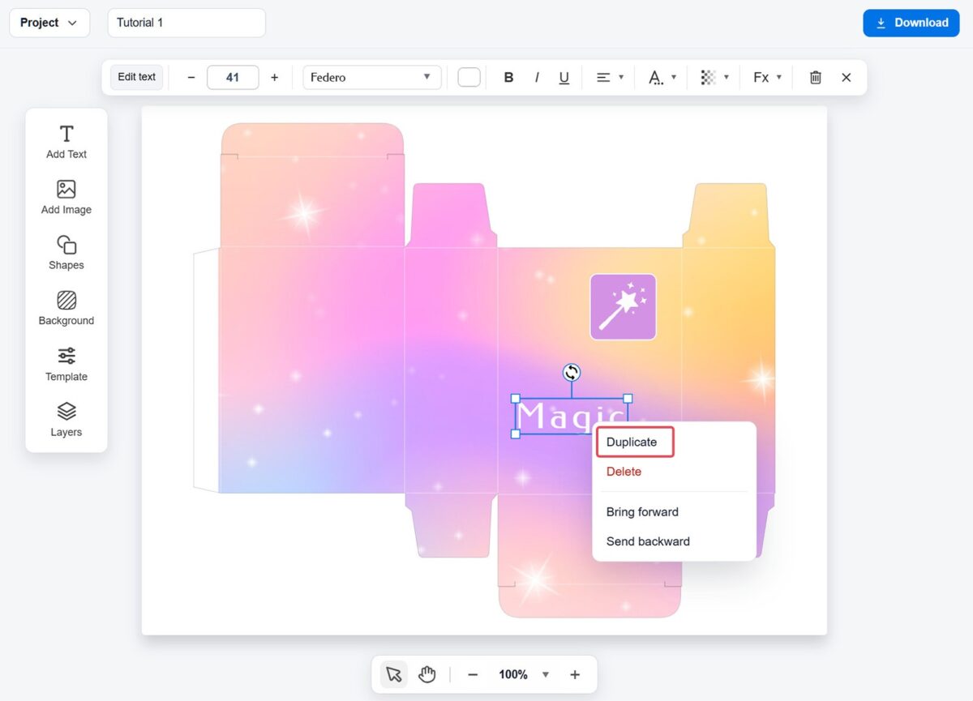Click the font size field showing 41
The height and width of the screenshot is (701, 973).
(x=233, y=78)
